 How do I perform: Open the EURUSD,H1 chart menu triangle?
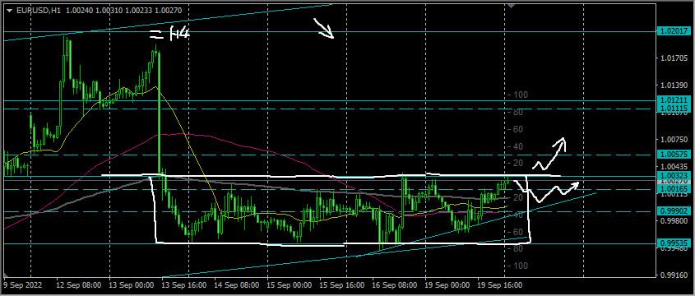click(x=10, y=10)
